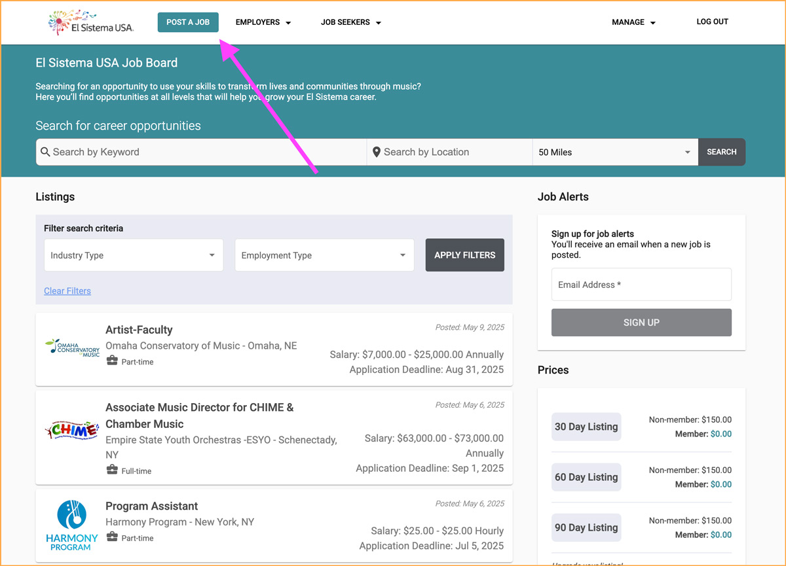Click the Harmony Program logo thumbnail
This screenshot has width=786, height=566.
(x=72, y=525)
